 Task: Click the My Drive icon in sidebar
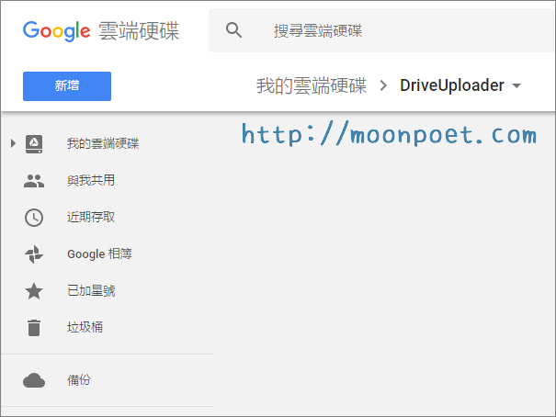click(34, 143)
